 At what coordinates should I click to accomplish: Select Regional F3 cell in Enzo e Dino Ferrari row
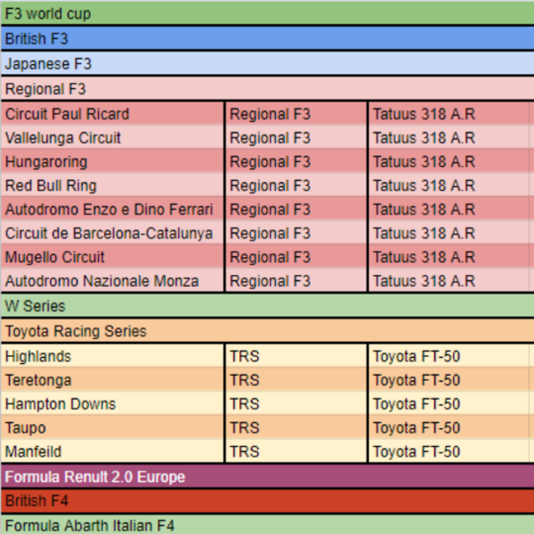[296, 209]
